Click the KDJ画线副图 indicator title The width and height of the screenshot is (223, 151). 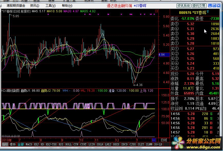[10, 91]
